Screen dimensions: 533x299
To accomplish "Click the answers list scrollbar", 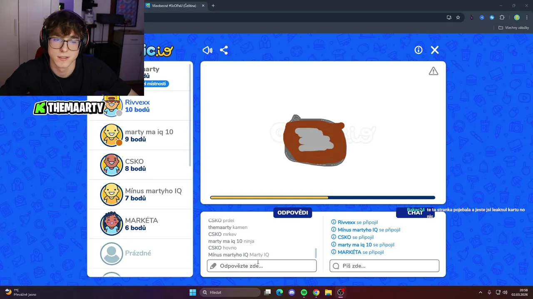I will click(x=316, y=253).
